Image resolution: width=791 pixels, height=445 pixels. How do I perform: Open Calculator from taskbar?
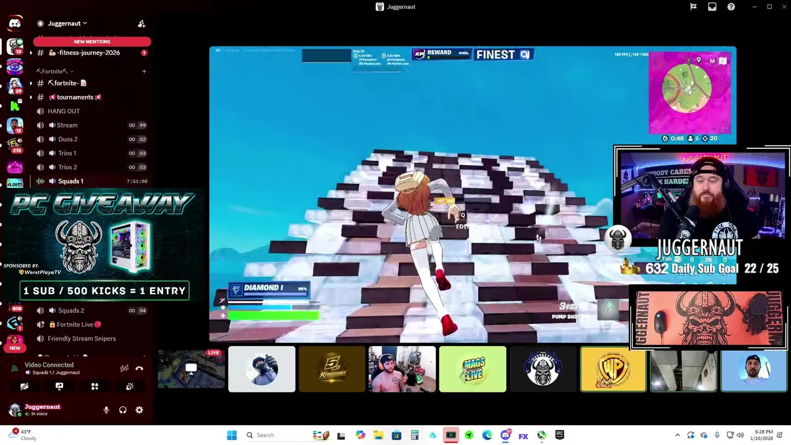click(415, 435)
